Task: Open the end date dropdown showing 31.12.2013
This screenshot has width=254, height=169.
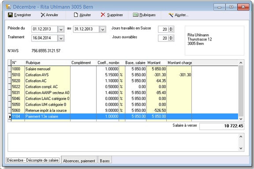Action: pyautogui.click(x=103, y=29)
